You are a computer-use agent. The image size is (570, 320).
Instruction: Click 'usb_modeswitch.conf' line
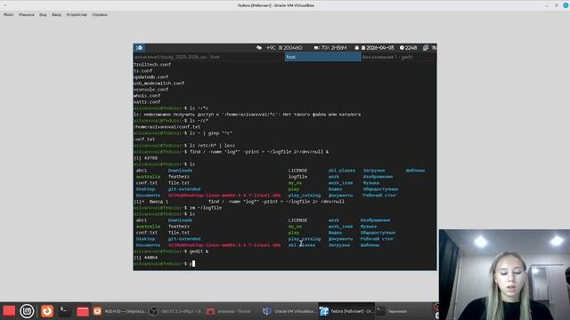coord(159,83)
